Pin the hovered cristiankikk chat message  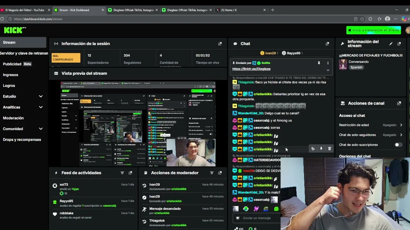coord(321,149)
